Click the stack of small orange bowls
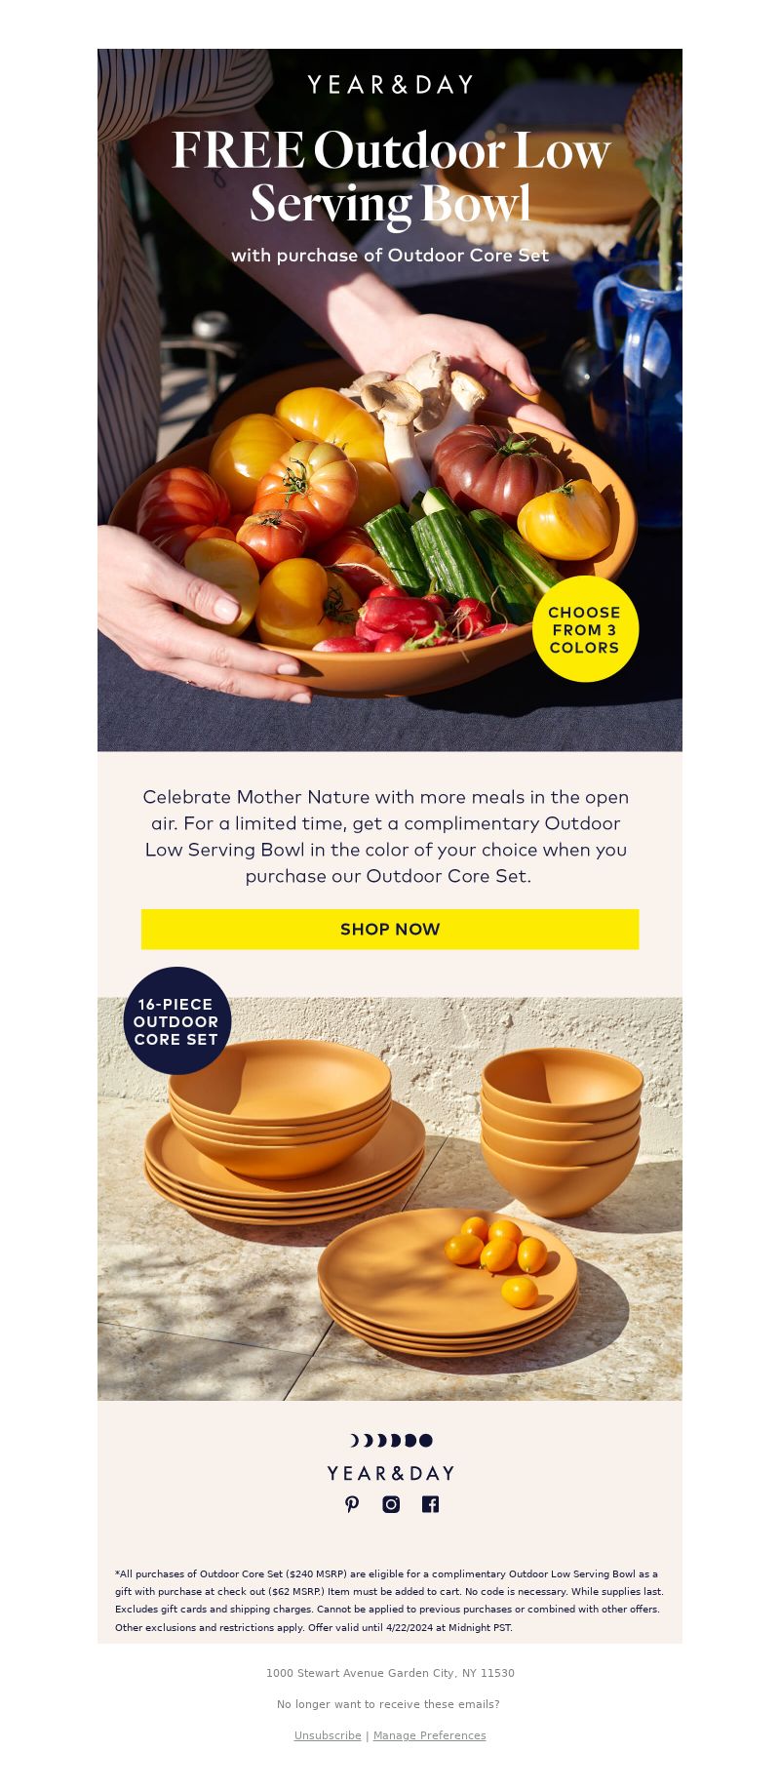 tap(562, 1132)
